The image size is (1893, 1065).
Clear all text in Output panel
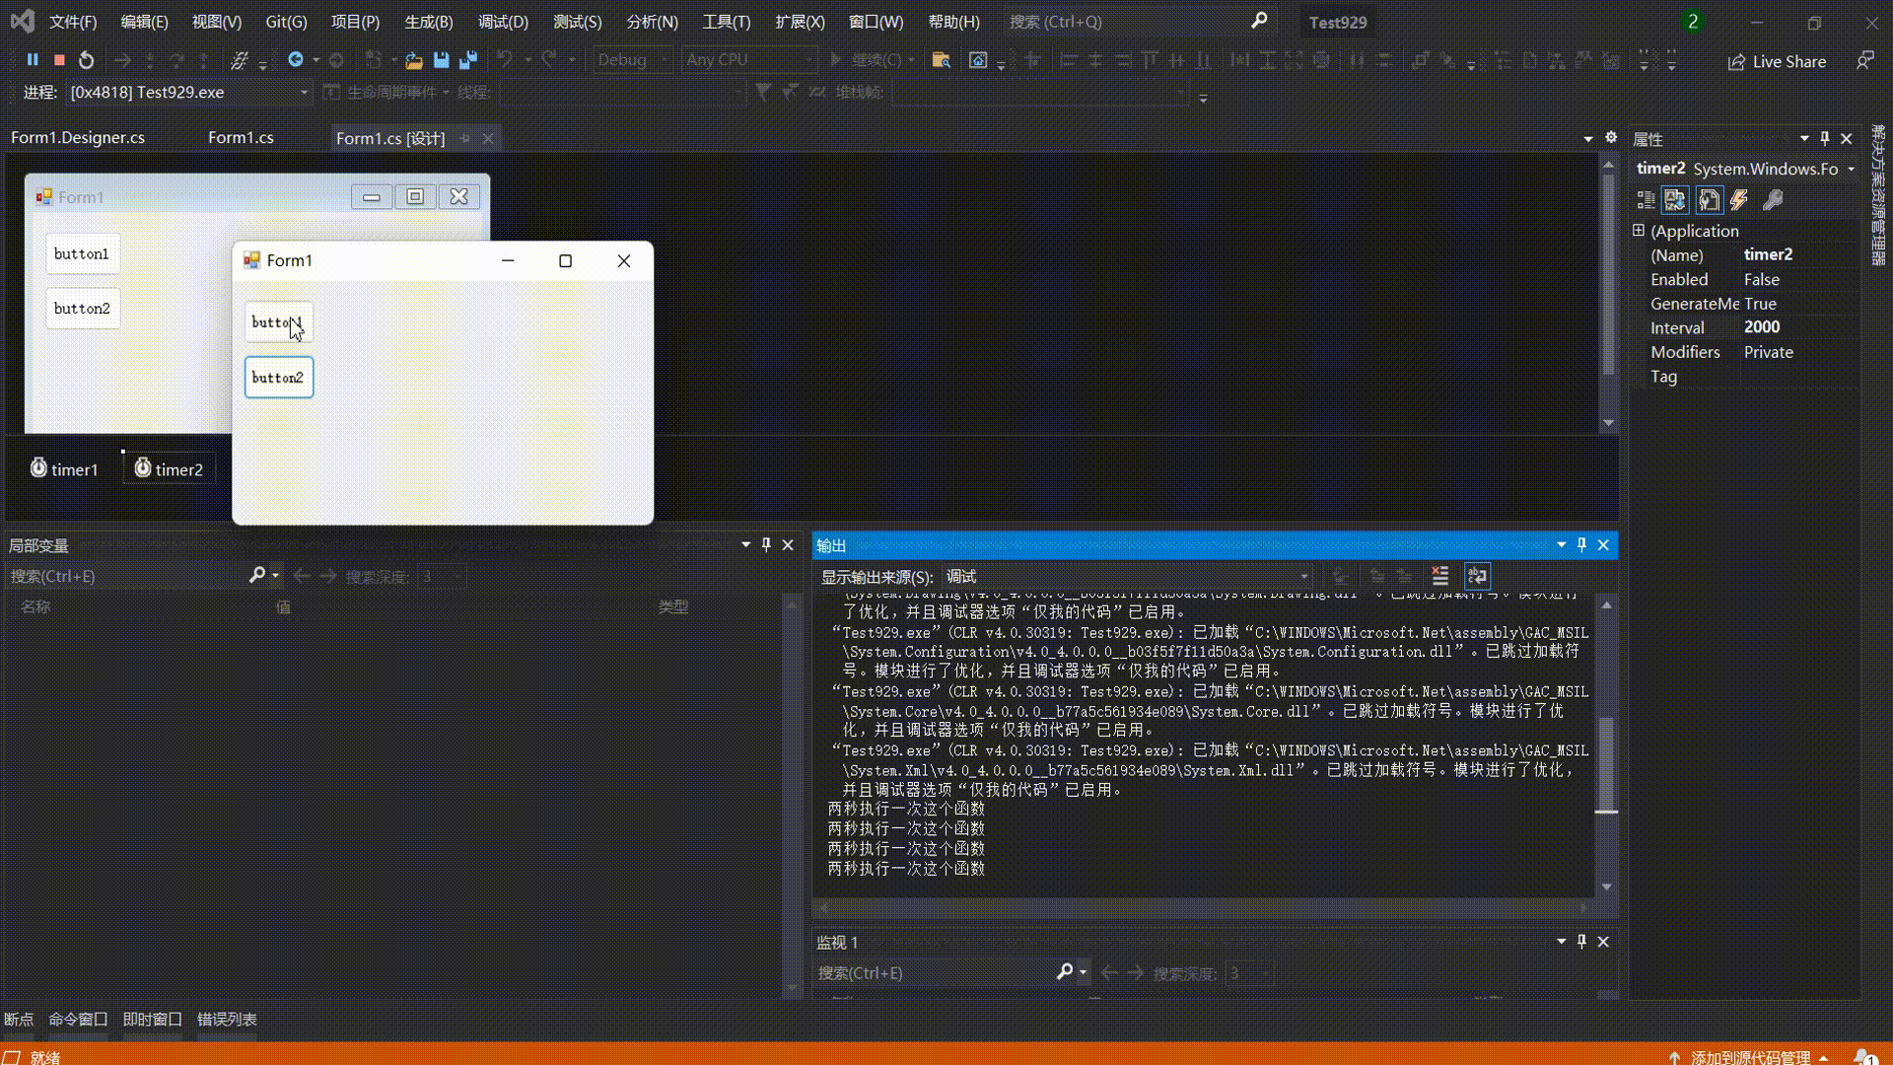(x=1439, y=576)
